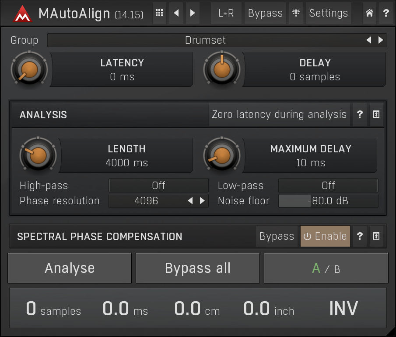The width and height of the screenshot is (396, 337).
Task: Toggle Zero latency during analysis
Action: point(279,115)
